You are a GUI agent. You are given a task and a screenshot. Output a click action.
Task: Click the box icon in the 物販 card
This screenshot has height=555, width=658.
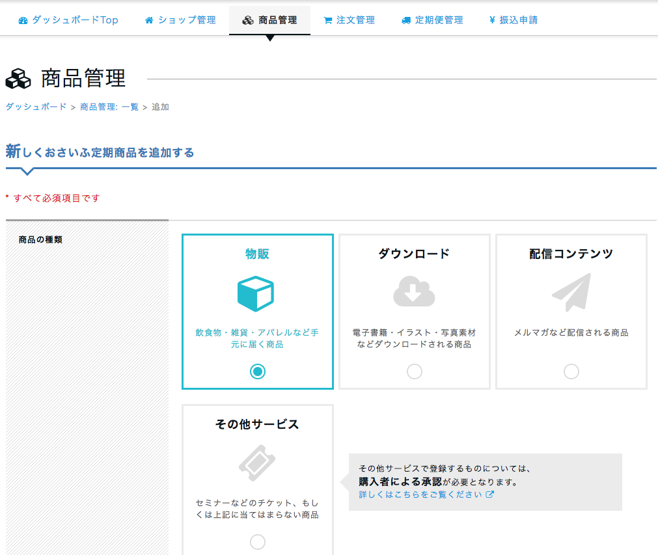(256, 293)
